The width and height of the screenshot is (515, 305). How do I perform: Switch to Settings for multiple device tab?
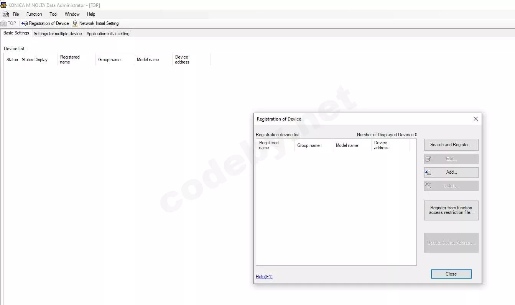[x=58, y=34]
